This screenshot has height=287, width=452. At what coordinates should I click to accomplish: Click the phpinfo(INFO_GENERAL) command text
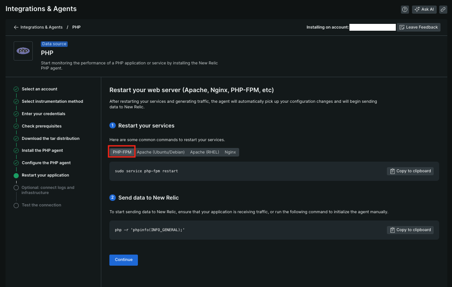150,230
